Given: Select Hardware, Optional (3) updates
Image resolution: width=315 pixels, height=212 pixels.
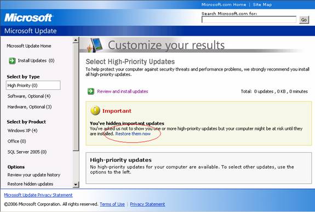Looking at the screenshot, I should [30, 107].
